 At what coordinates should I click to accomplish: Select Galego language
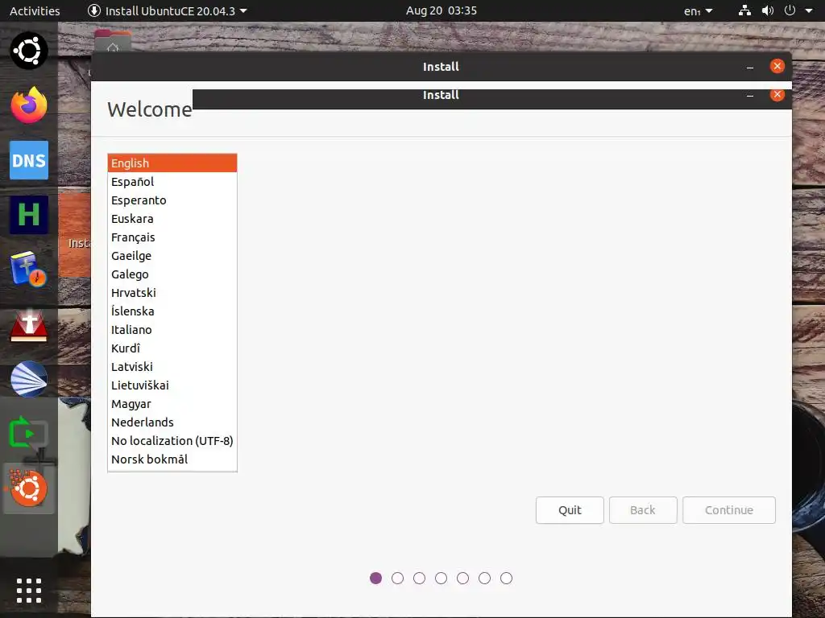172,274
